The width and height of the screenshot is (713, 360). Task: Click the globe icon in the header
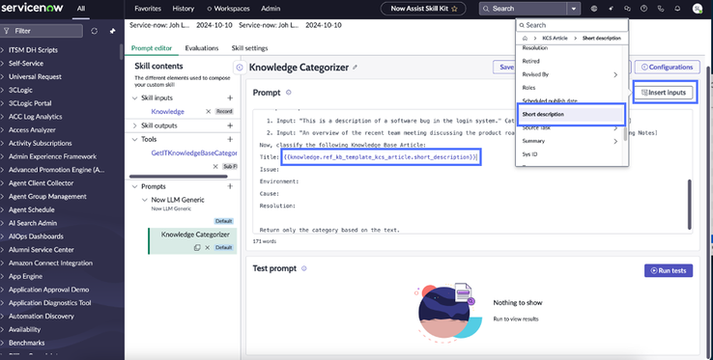coord(594,9)
